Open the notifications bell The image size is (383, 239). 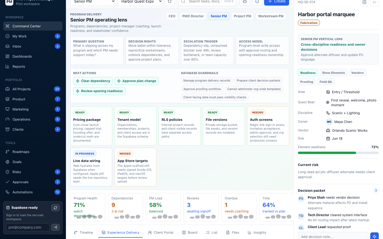click(257, 2)
